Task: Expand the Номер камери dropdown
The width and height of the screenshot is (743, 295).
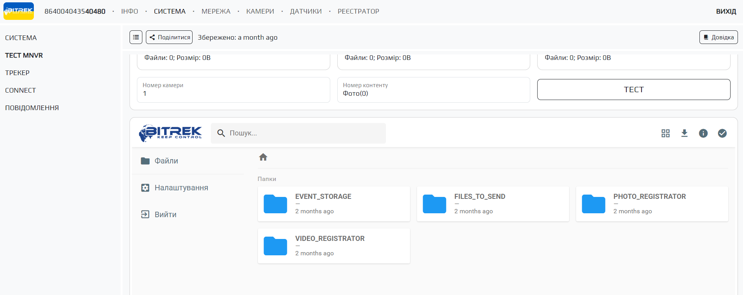Action: tap(233, 90)
